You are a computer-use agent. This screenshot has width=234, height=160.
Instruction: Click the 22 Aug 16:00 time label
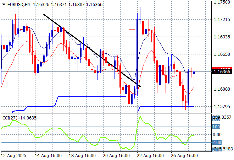click(x=150, y=156)
